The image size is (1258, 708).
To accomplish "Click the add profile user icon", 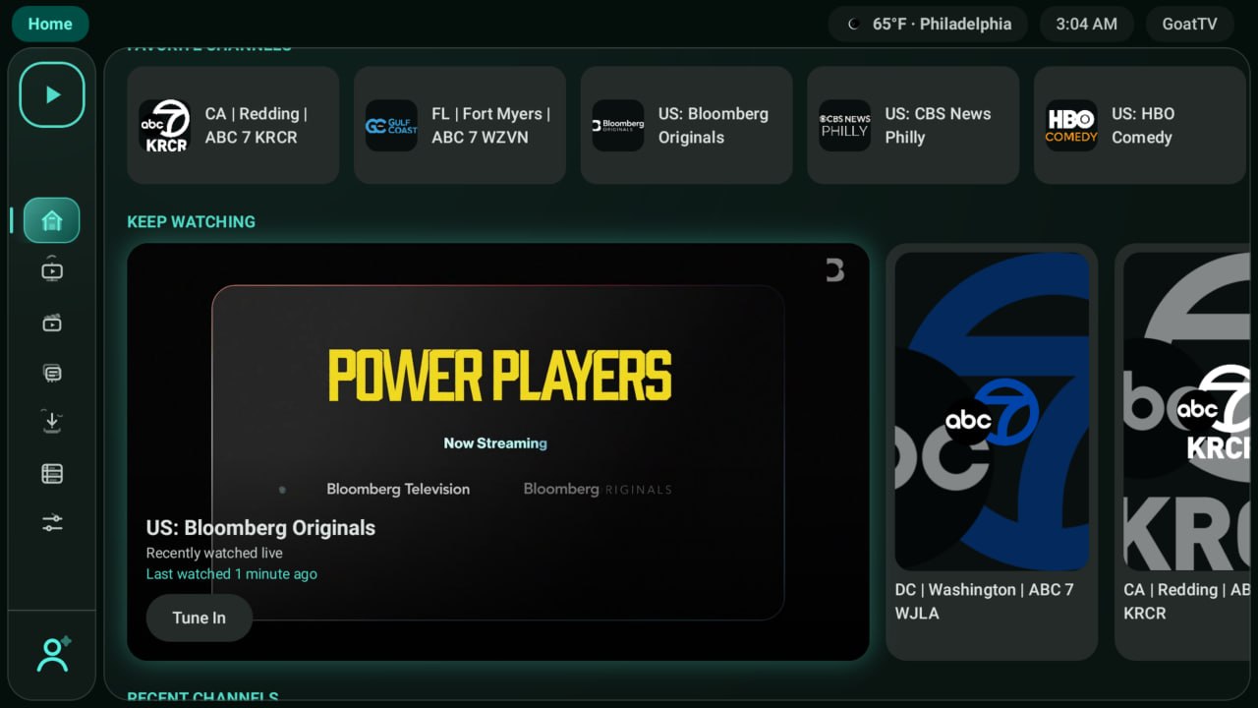I will (x=53, y=654).
